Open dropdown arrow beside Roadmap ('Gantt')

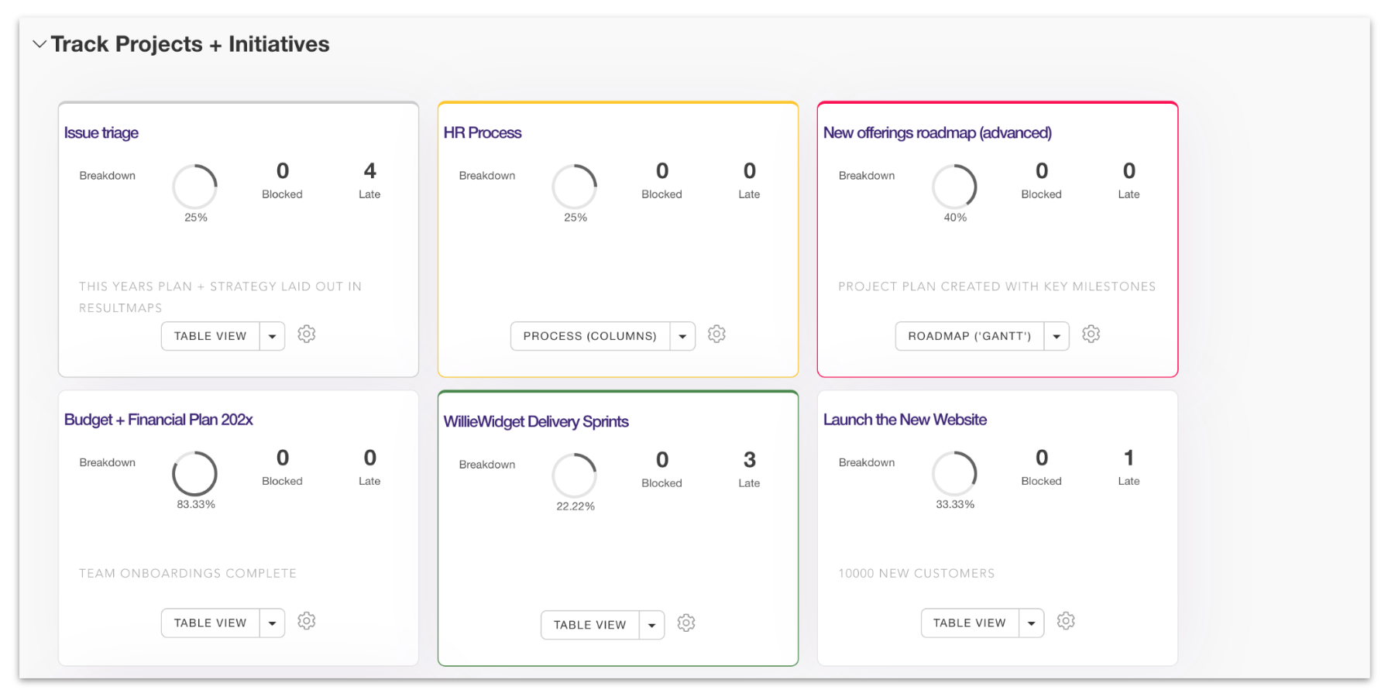[1056, 336]
